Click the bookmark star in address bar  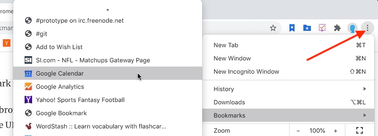pyautogui.click(x=273, y=28)
